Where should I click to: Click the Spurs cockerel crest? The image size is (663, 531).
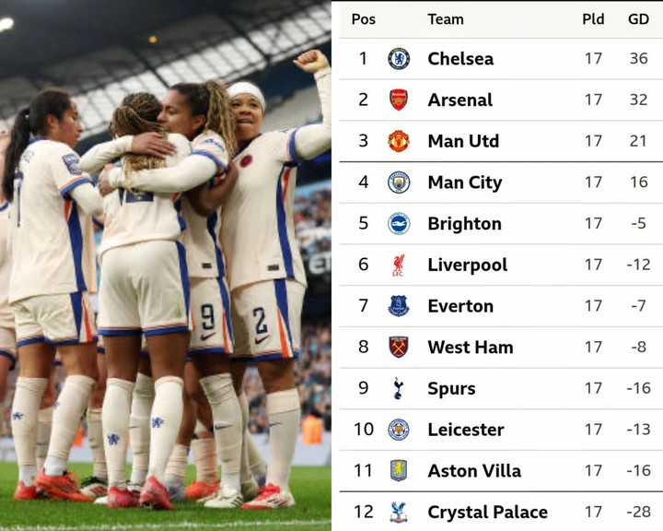399,388
